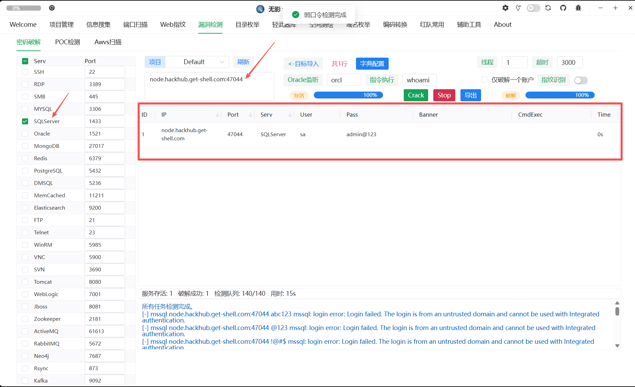Open the settings gear icon in titlebar

point(505,8)
